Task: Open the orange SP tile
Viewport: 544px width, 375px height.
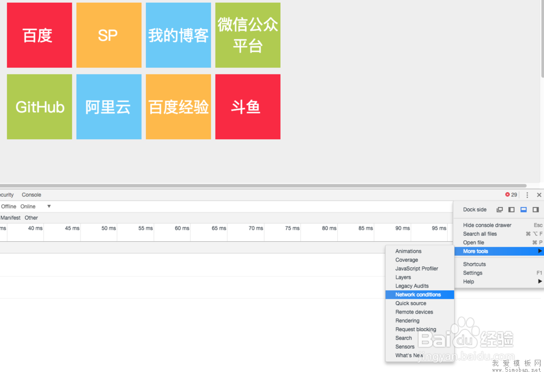Action: [x=109, y=35]
